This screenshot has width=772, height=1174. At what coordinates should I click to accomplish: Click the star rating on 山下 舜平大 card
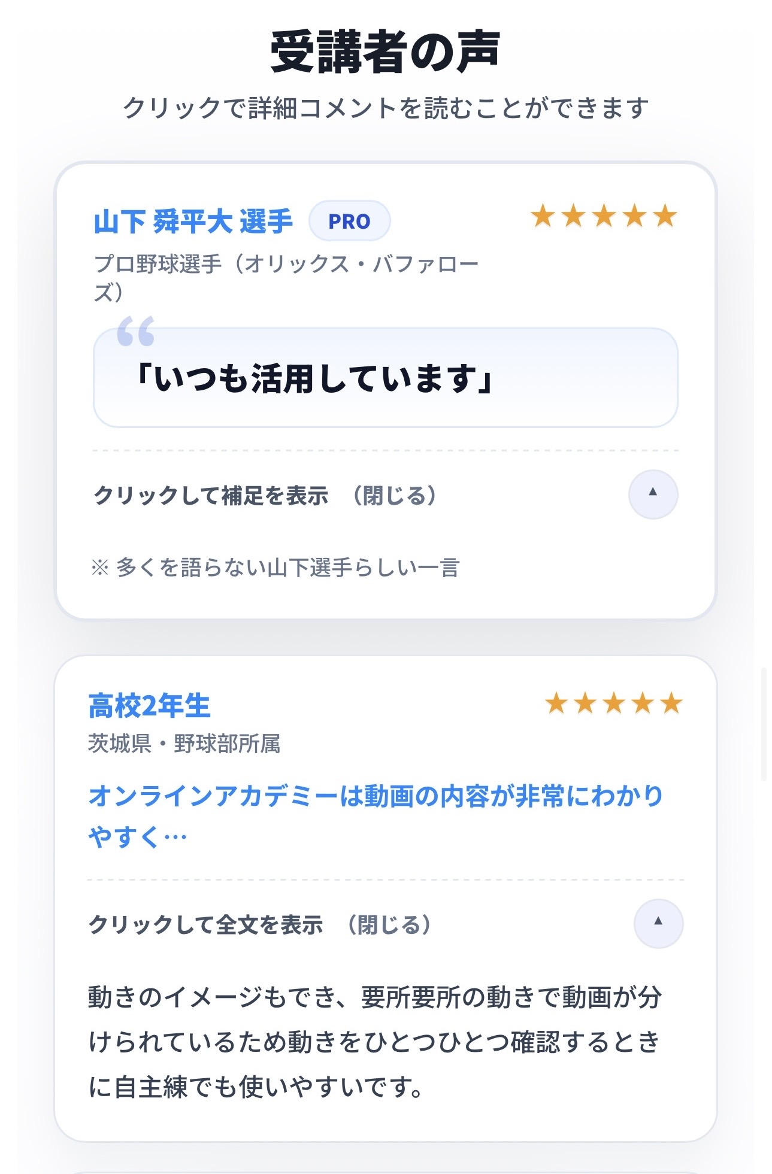click(x=604, y=216)
